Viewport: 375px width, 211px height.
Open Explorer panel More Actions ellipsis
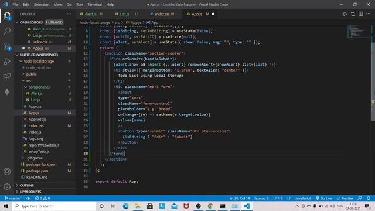tap(69, 14)
